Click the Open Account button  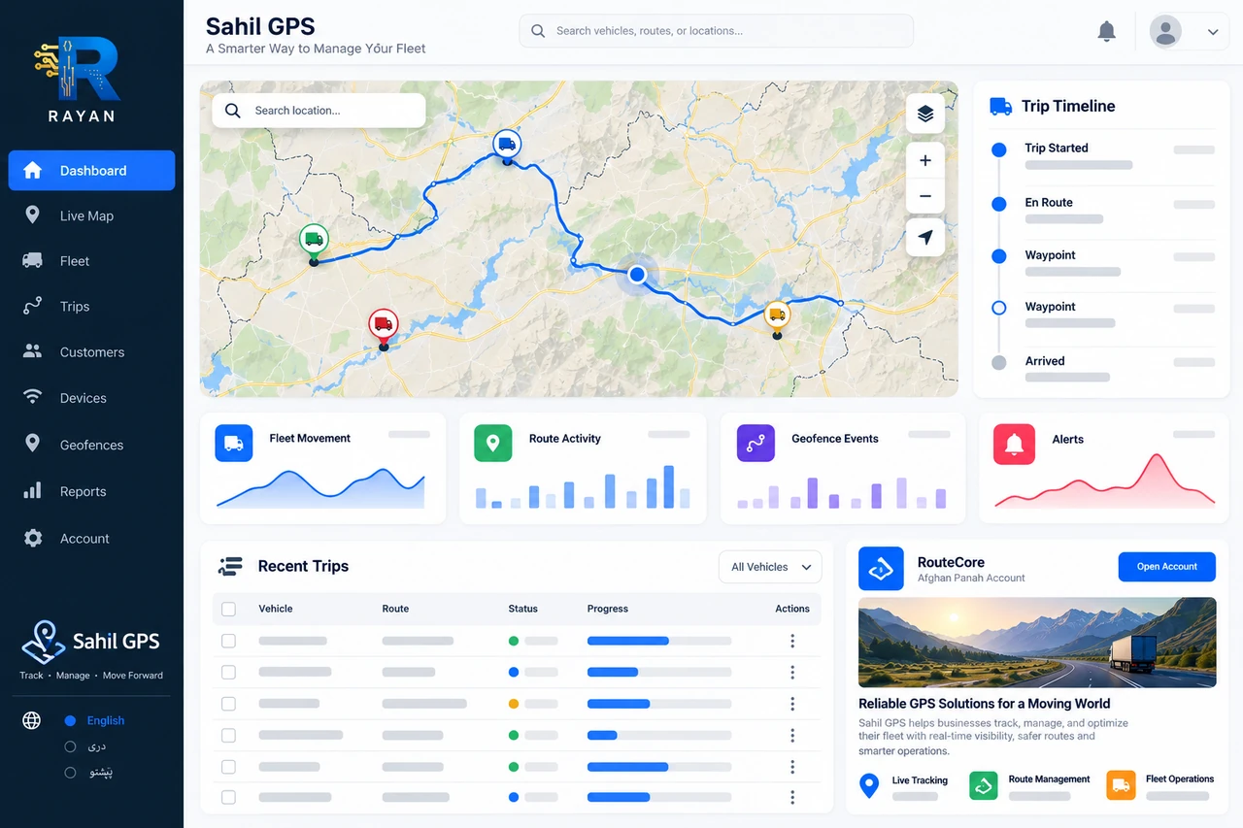1167,567
